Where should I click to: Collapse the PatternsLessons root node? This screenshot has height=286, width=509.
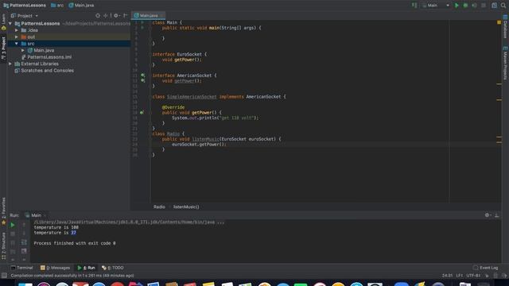point(10,24)
